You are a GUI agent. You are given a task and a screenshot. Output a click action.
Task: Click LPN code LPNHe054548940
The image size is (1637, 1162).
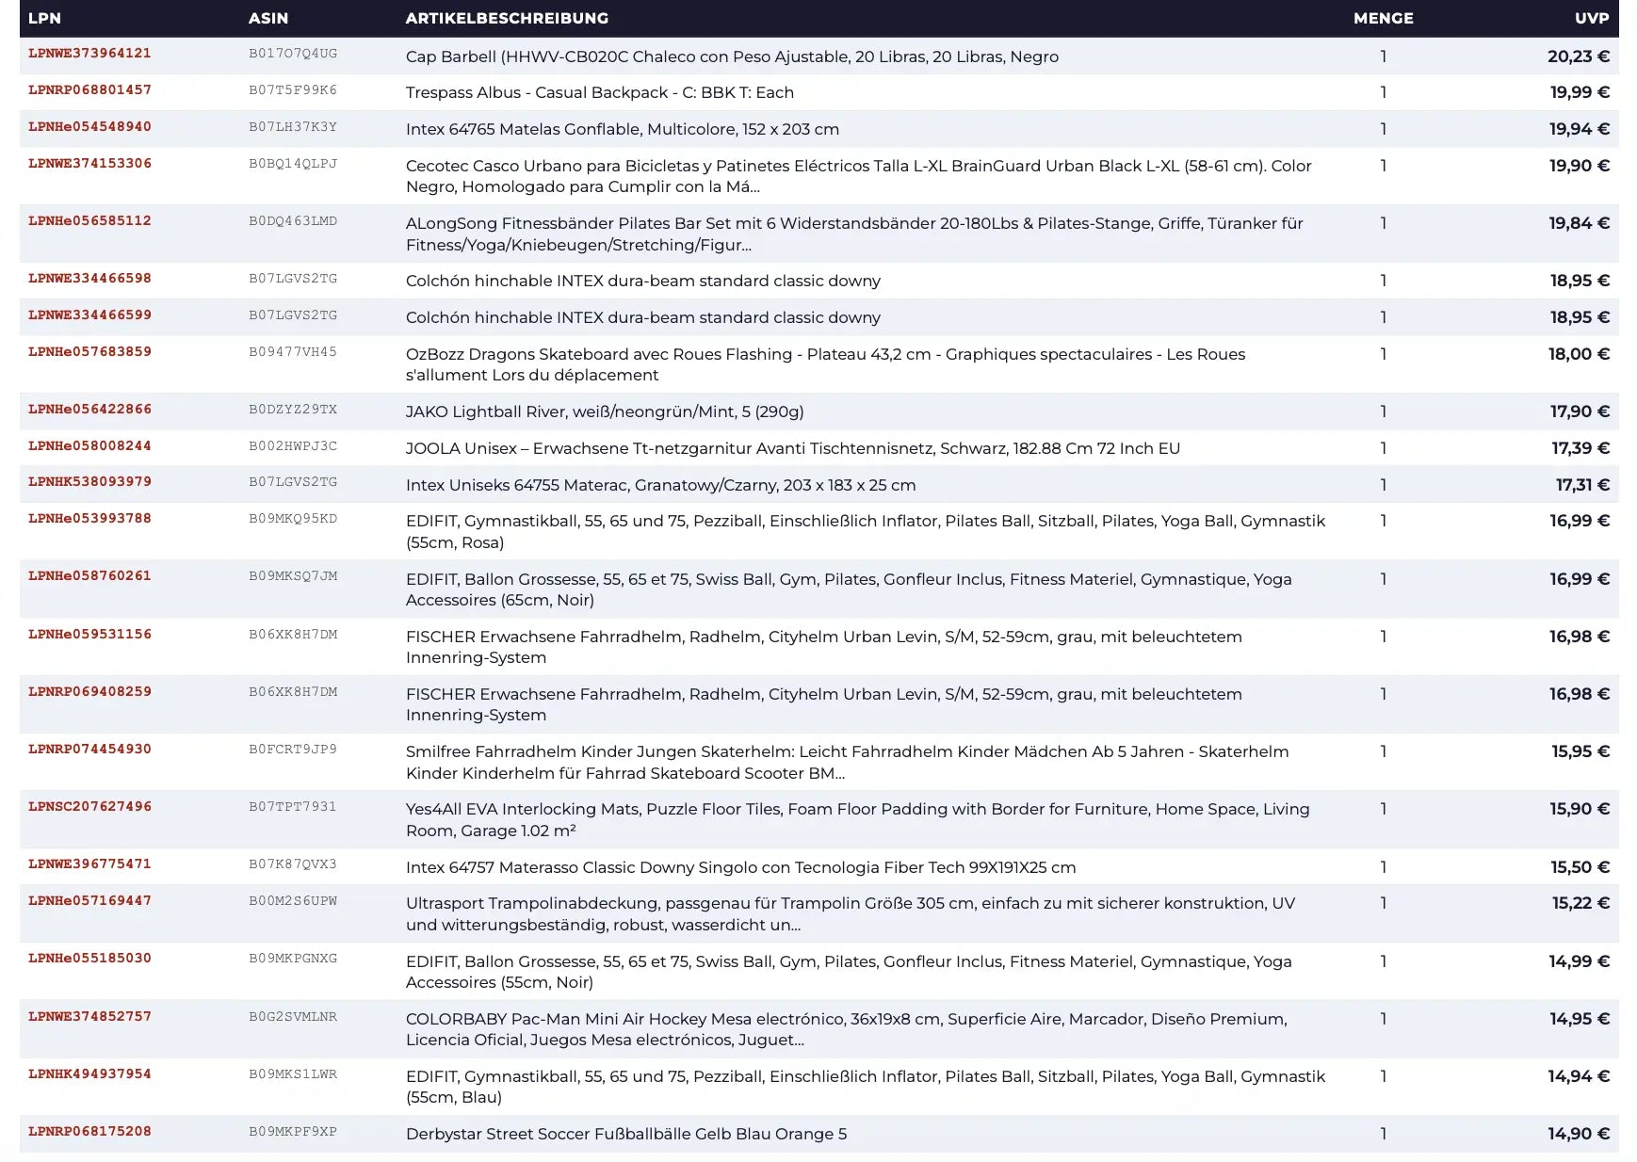(x=89, y=127)
